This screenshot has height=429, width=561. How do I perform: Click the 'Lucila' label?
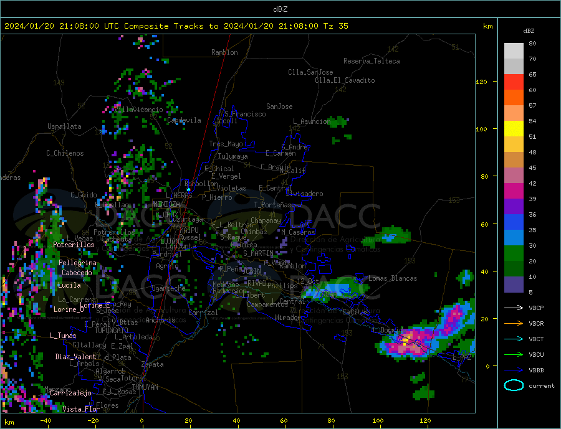tap(69, 285)
